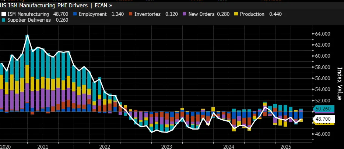Click the US ISM Manufacturing PMI Drivers title
Viewport: 344px width, 149px height.
coord(46,6)
